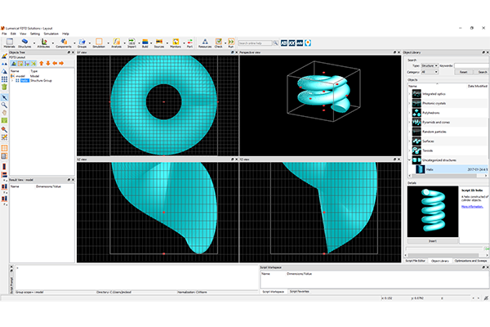The height and width of the screenshot is (327, 490).
Task: Open the File menu
Action: tap(4, 34)
